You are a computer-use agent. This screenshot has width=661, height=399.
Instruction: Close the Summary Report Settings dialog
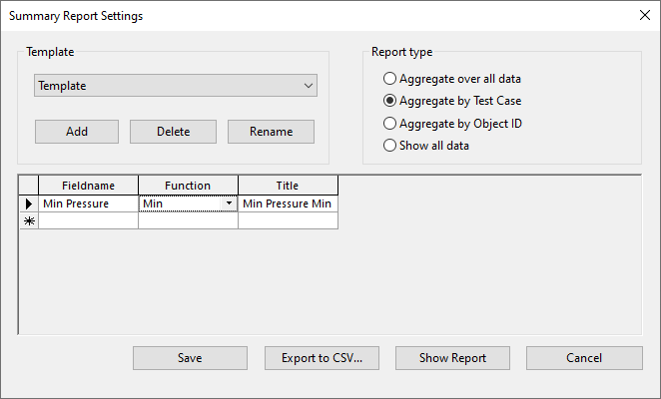[644, 15]
